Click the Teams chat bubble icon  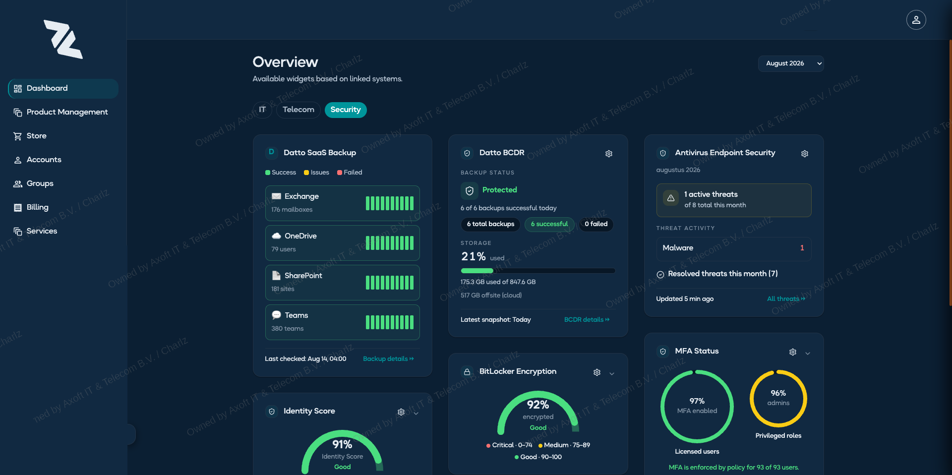point(276,315)
